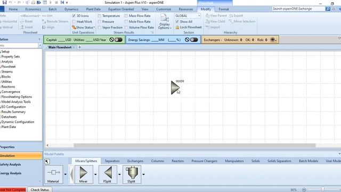Viewport: 341px width, 192px height.
Task: Uncheck the Show All checkbox
Action: pyautogui.click(x=177, y=21)
